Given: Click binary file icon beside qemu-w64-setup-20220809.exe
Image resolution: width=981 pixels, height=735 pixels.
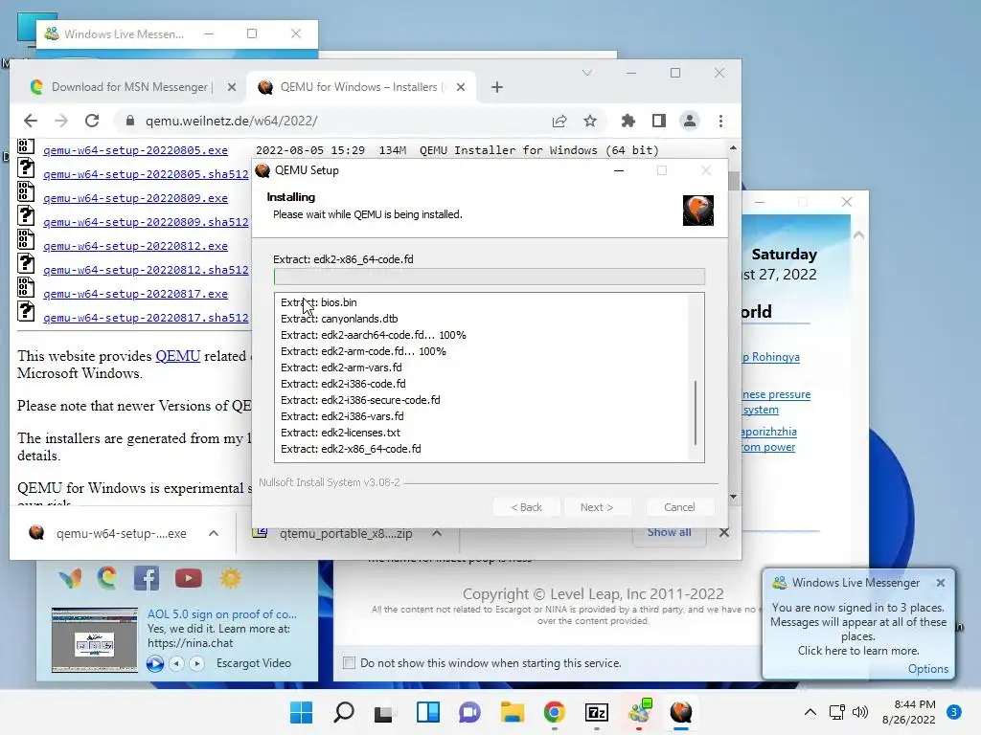Looking at the screenshot, I should tap(26, 191).
